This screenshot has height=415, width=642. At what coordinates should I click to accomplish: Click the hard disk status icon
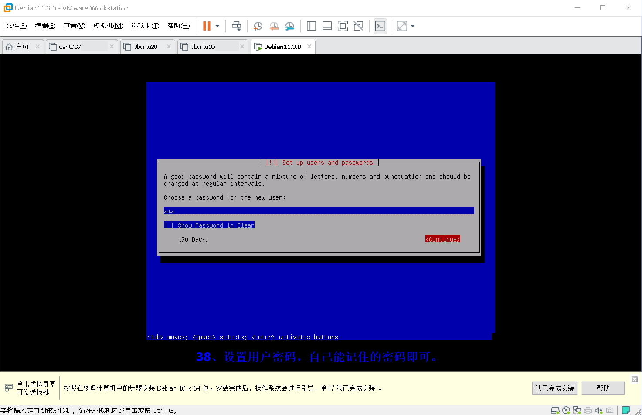[555, 410]
